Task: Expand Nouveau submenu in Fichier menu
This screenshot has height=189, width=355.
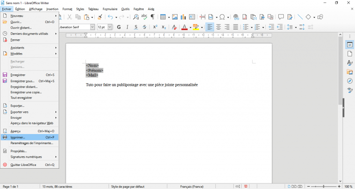Action: (x=30, y=16)
